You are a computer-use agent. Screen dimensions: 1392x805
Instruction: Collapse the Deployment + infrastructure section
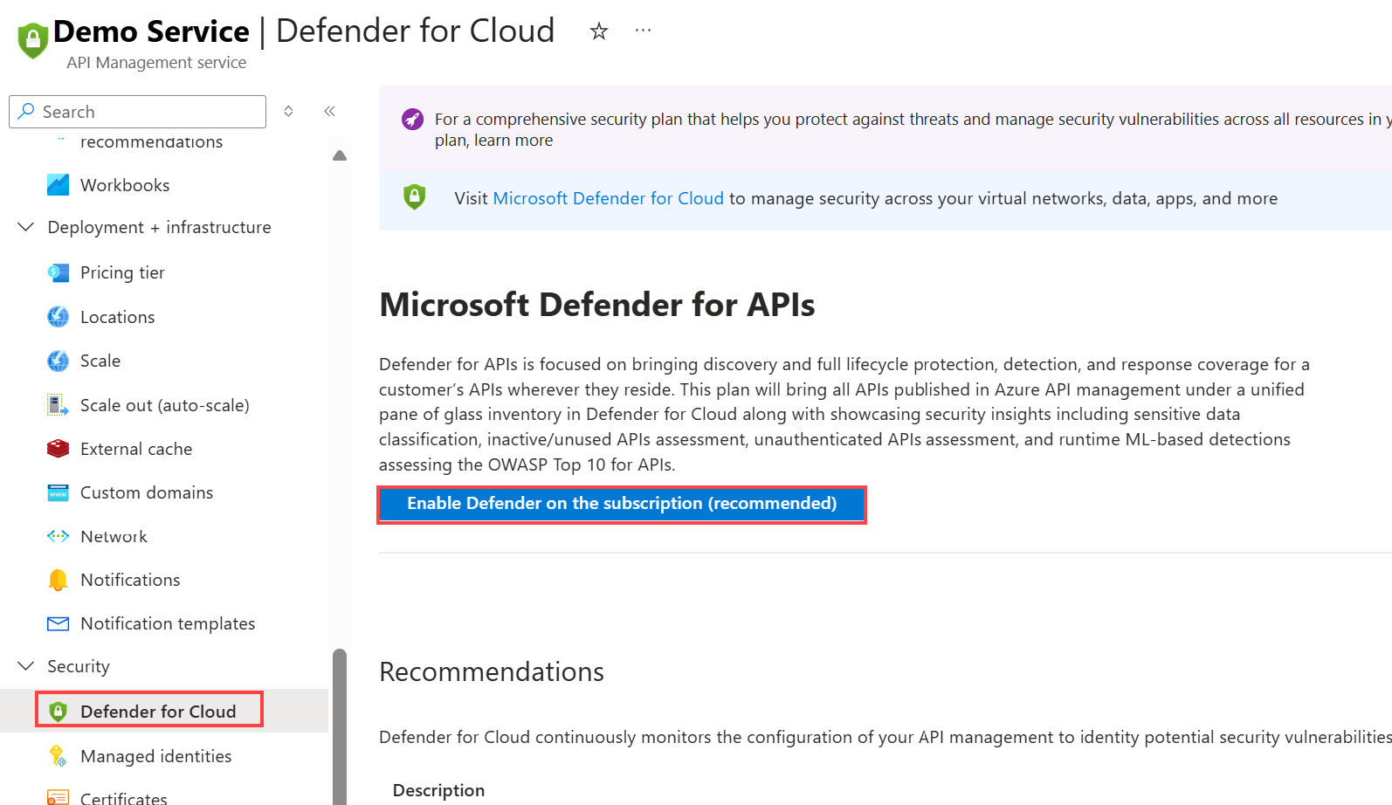click(x=26, y=227)
